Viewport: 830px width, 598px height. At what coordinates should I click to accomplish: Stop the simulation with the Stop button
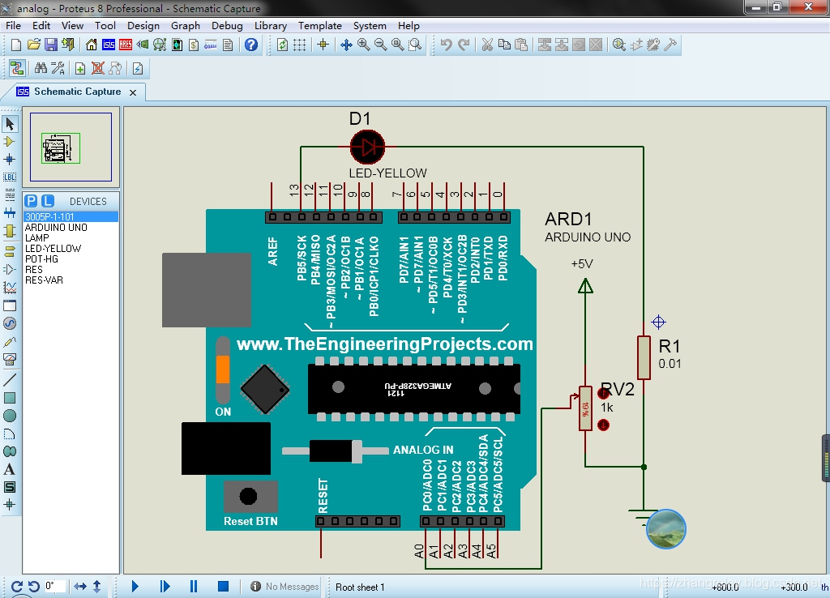[x=223, y=586]
